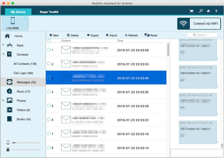The image size is (224, 158).
Task: Switch to My Device tab
Action: pos(18,12)
